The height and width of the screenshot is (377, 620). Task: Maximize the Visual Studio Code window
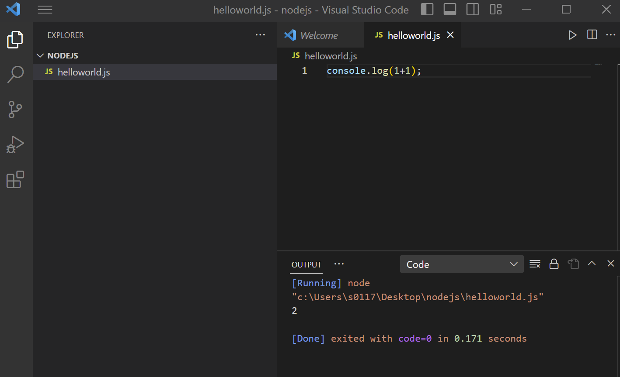point(566,9)
